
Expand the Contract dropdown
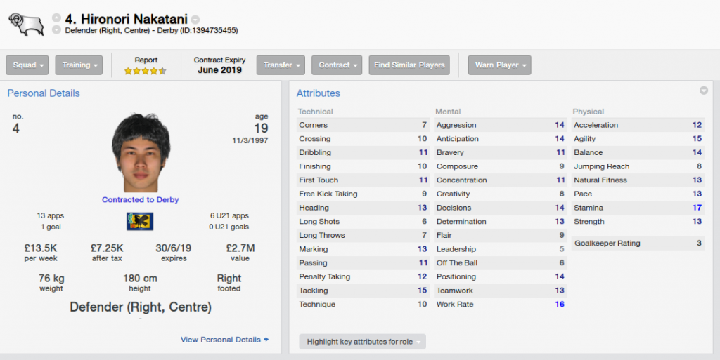tap(337, 65)
